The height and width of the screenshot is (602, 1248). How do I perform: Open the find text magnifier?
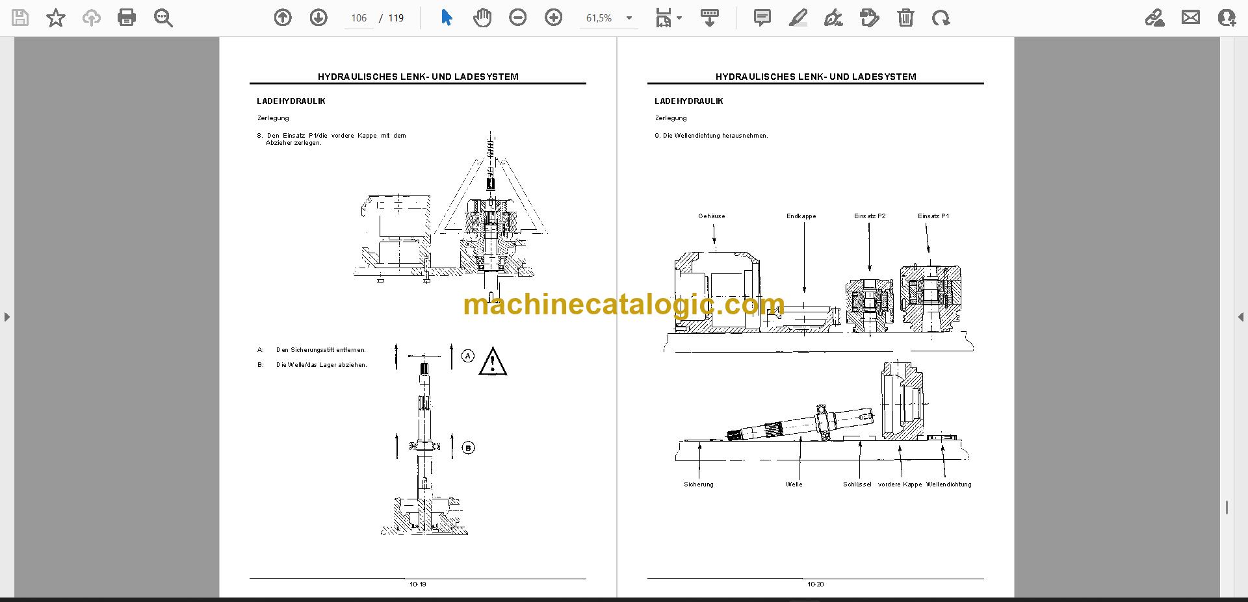(x=163, y=18)
